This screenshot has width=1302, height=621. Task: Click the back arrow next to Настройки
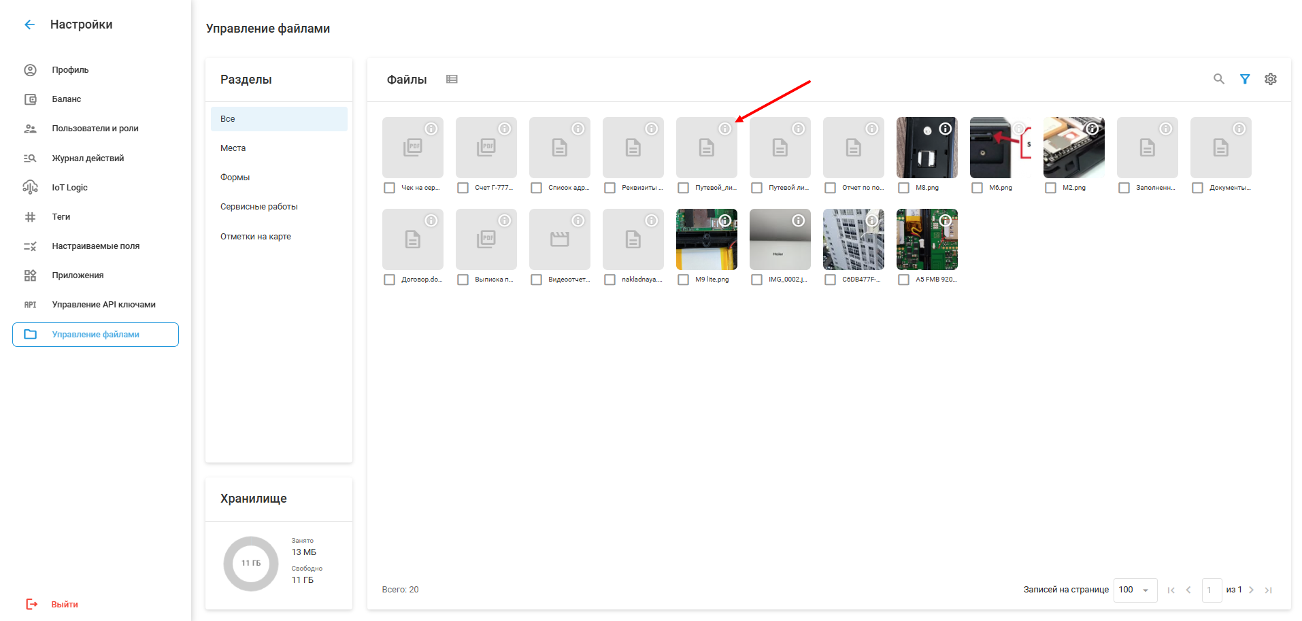(29, 25)
